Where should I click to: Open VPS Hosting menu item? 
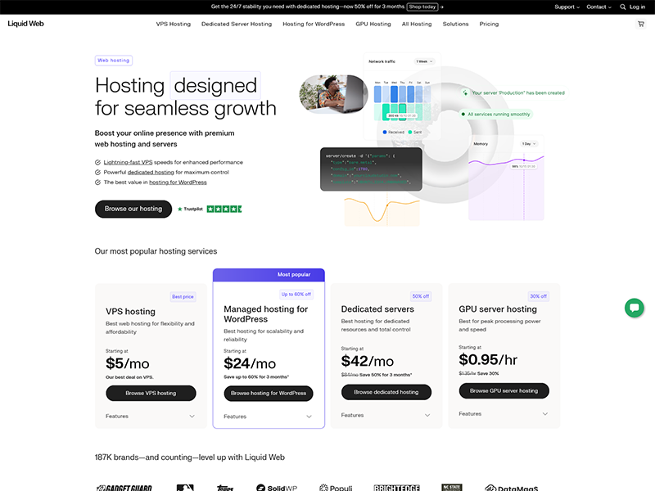[174, 25]
